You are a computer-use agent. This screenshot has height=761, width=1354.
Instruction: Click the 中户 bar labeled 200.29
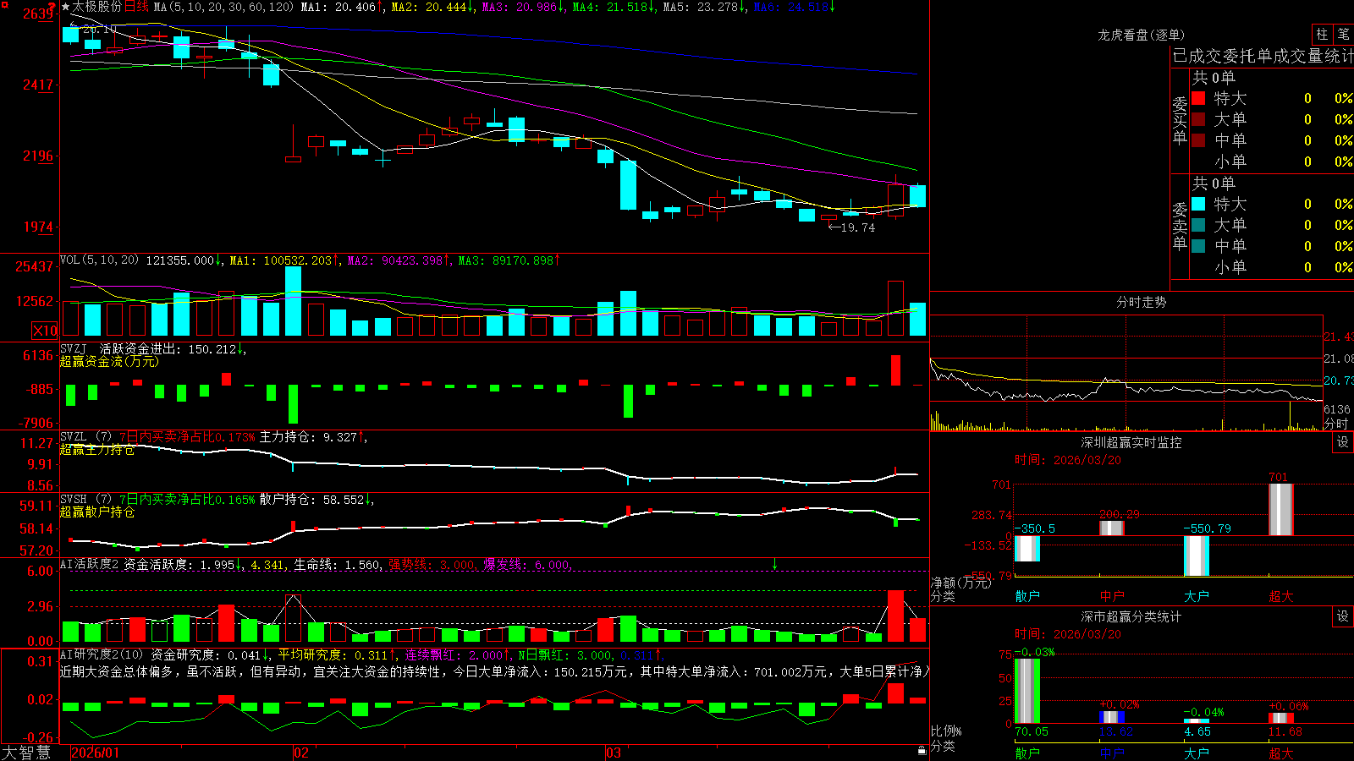pos(1112,528)
